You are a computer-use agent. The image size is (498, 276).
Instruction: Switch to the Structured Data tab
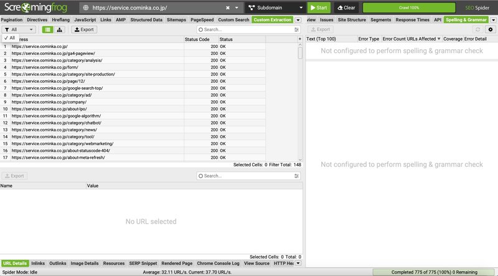point(146,20)
